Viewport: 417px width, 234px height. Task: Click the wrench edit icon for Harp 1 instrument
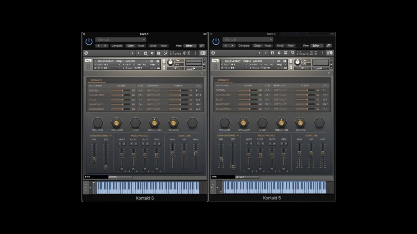(x=88, y=61)
